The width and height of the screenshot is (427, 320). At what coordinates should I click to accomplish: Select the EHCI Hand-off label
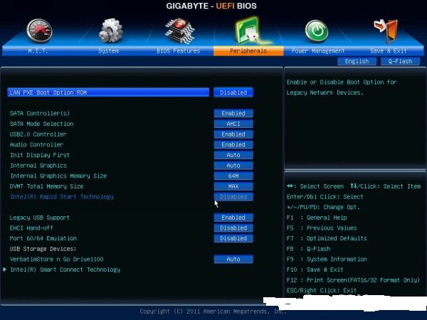(x=31, y=228)
